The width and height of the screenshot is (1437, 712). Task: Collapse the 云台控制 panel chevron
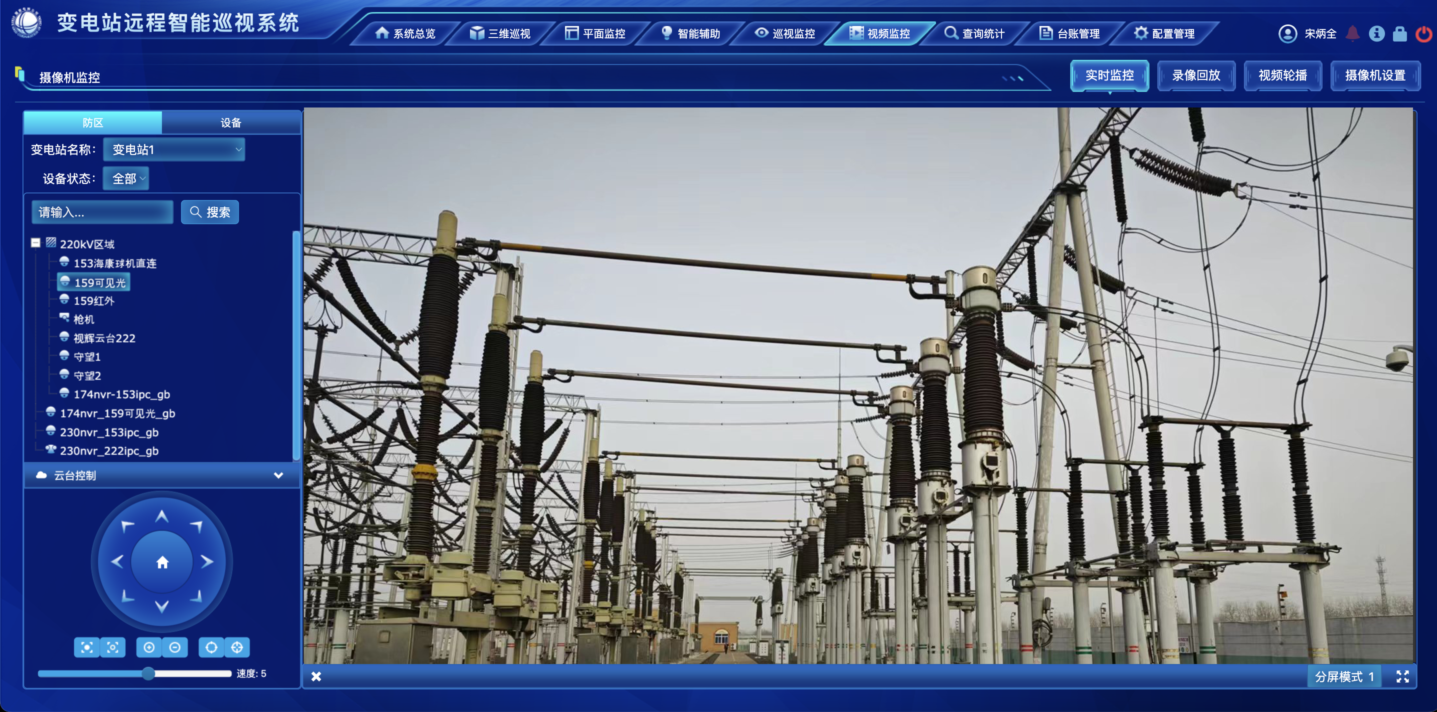278,475
